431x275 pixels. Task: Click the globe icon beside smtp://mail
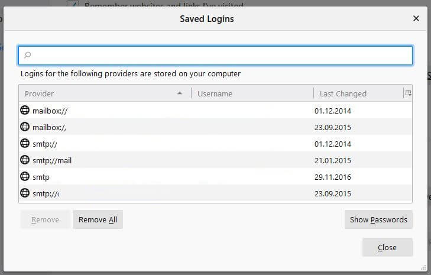click(x=25, y=160)
